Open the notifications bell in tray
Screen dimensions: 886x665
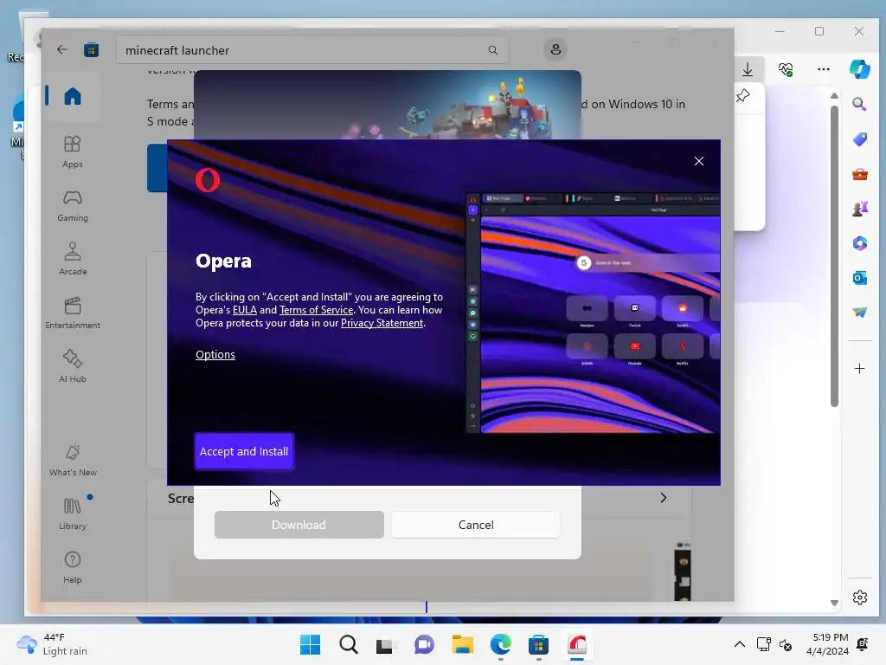(x=863, y=644)
